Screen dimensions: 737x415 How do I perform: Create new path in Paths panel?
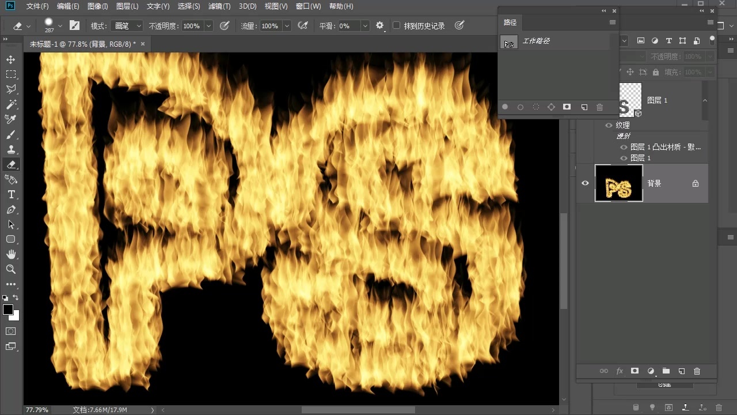pyautogui.click(x=584, y=107)
